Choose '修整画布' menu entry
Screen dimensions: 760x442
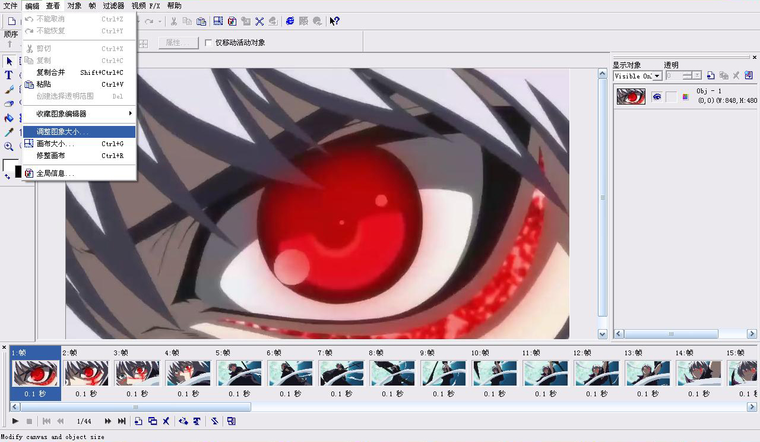click(79, 156)
